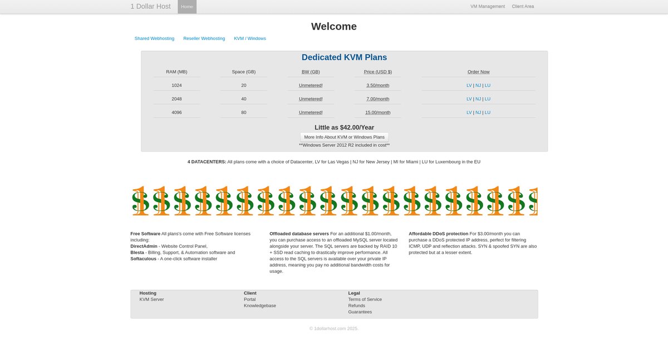668x345 pixels.
Task: Order the 4096 MB plan in LU
Action: coord(488,112)
